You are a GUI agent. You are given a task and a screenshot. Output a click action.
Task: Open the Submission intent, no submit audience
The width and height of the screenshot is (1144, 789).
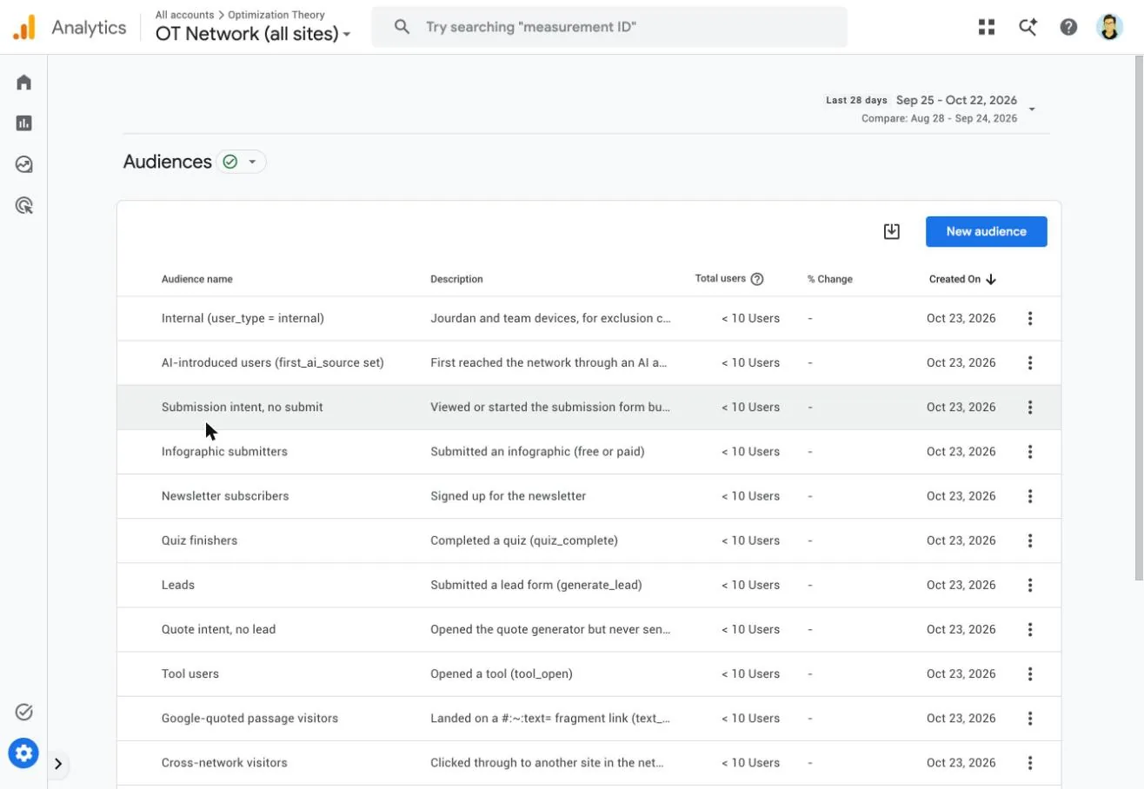pos(242,407)
